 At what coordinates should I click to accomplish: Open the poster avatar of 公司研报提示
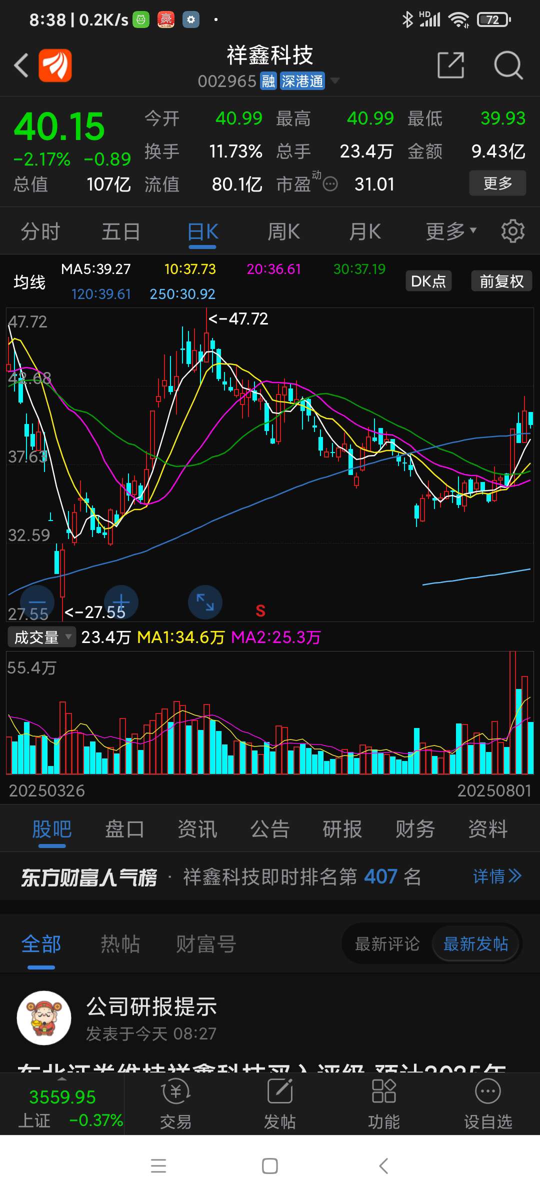point(44,1018)
